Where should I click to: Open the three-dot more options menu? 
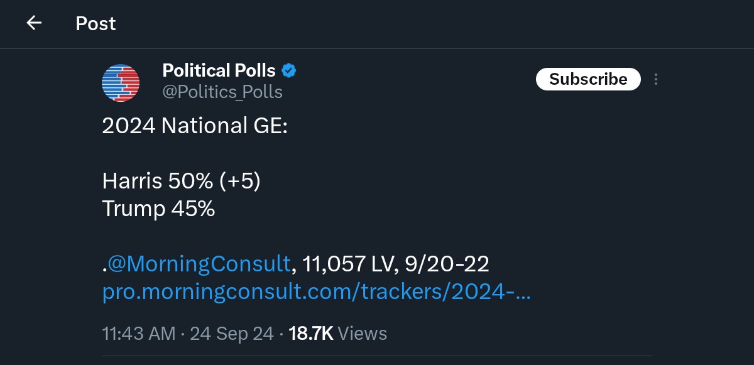tap(656, 79)
